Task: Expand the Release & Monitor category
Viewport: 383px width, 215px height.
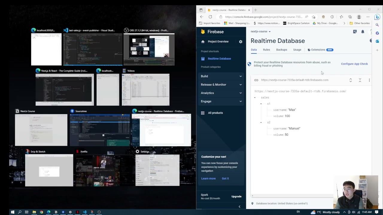Action: point(221,85)
